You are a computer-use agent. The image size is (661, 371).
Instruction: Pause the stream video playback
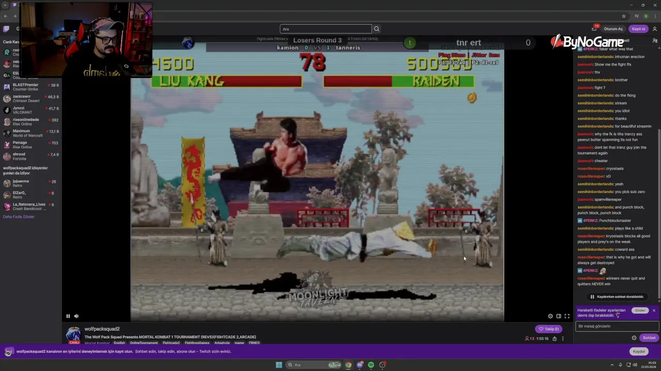tap(68, 316)
